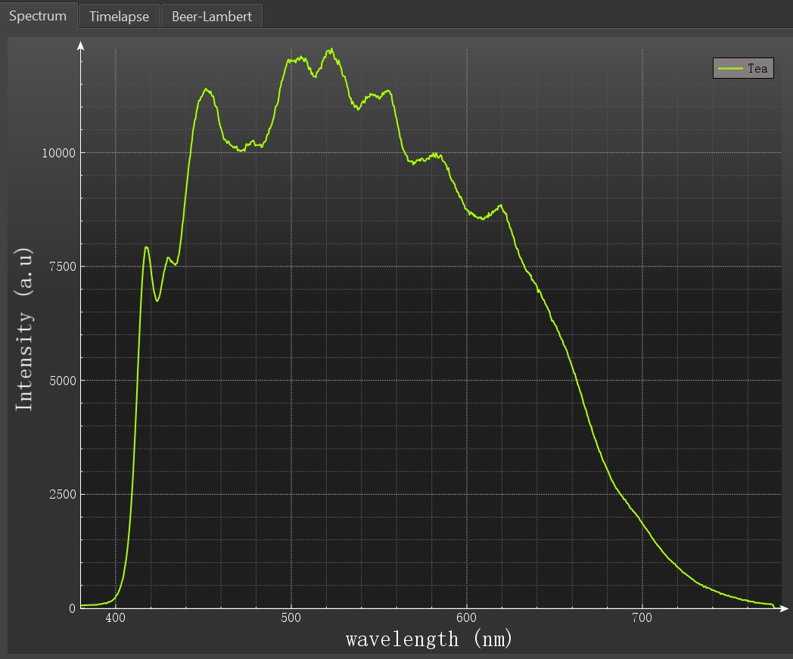Click the 500 wavelength tick label
The width and height of the screenshot is (793, 659).
coord(291,618)
